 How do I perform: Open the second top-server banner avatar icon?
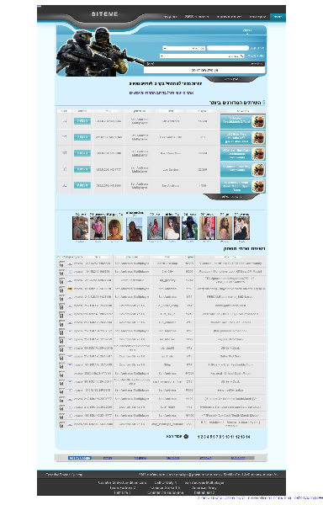[258, 137]
